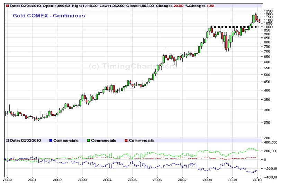Click the 750 price axis label
Viewport: 284px width, 187px height.
(267, 46)
